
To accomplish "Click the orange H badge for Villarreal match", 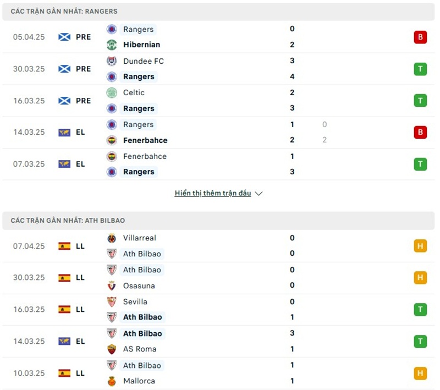I will [420, 246].
